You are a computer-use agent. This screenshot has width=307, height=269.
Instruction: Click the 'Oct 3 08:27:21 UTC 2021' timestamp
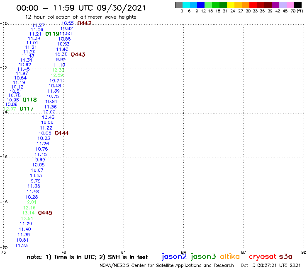(270, 265)
